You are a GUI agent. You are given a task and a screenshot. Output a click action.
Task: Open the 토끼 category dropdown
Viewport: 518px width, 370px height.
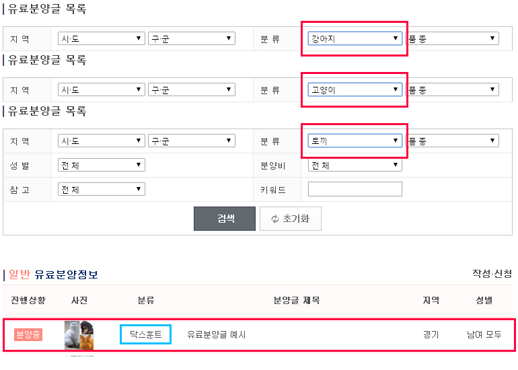tap(355, 141)
